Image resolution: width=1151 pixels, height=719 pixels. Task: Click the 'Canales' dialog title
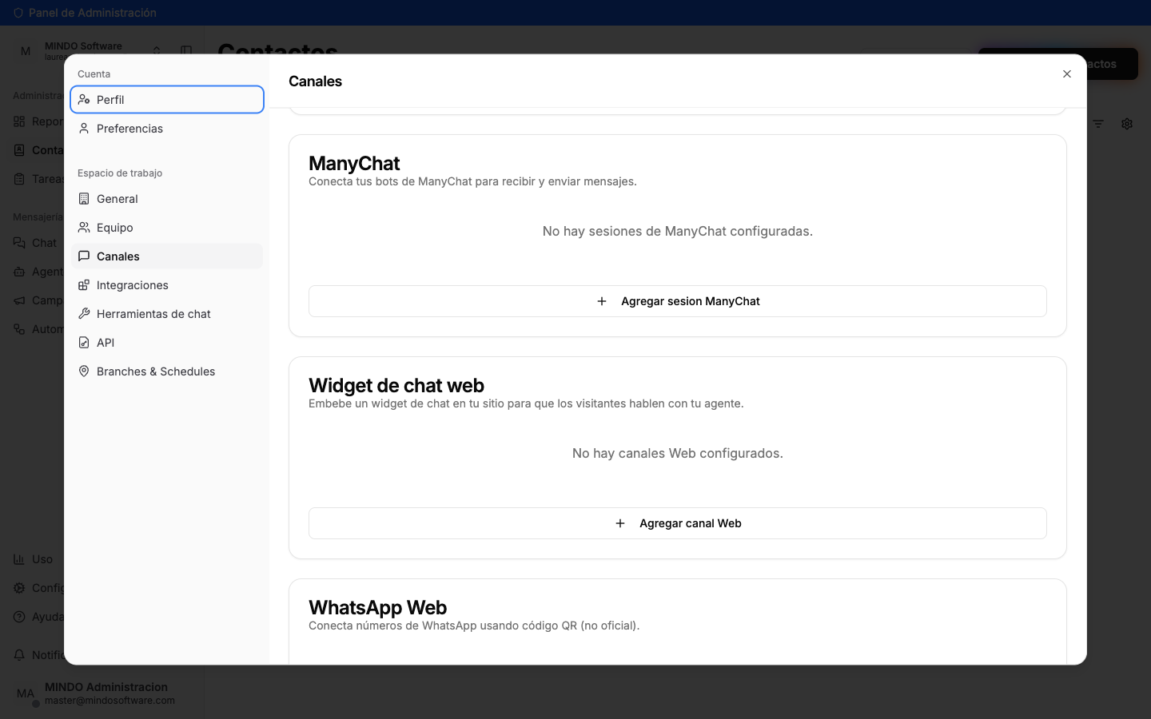coord(315,81)
